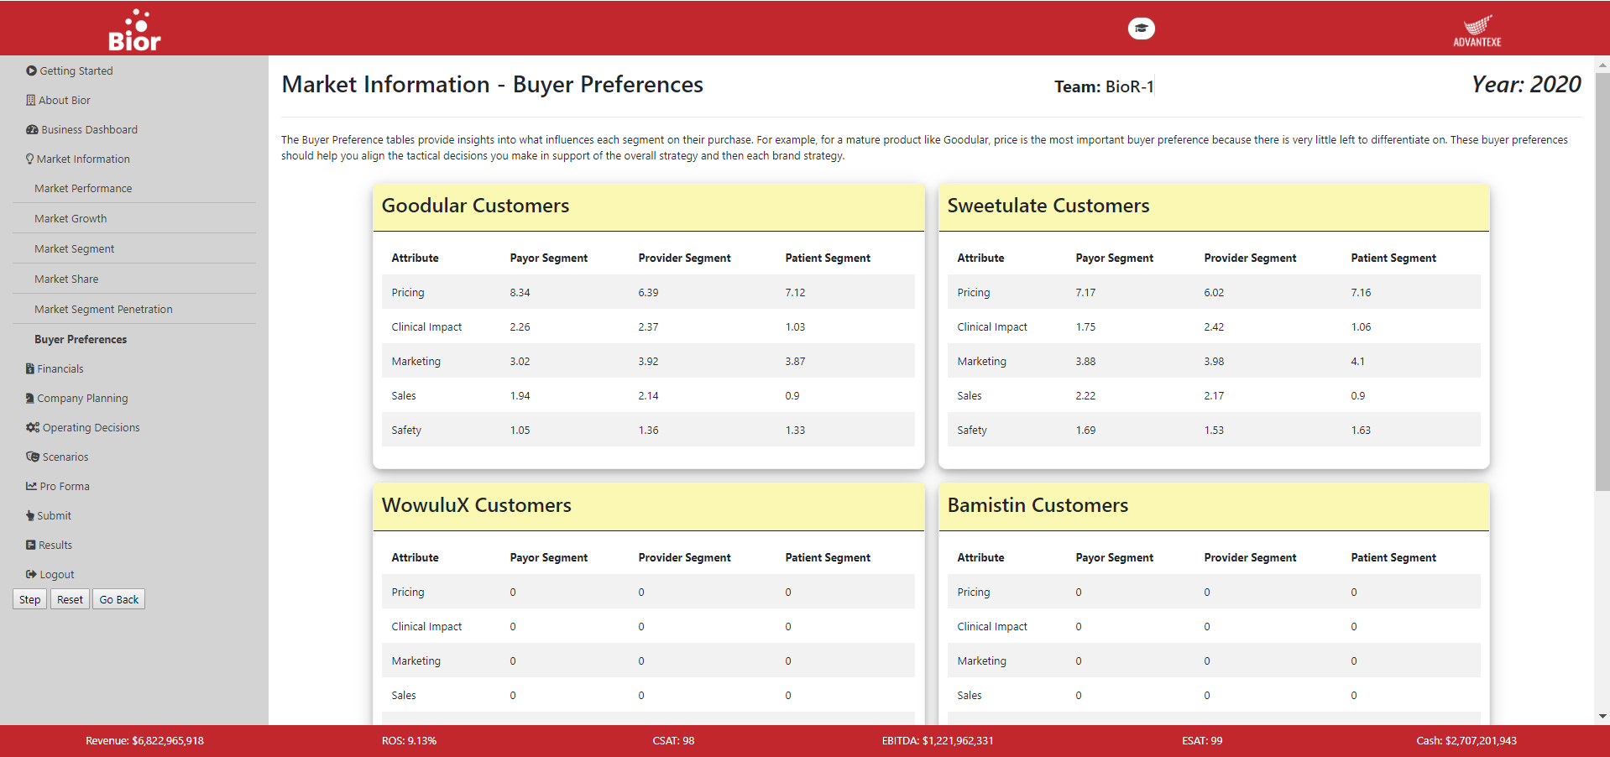Open Results page
Screen dimensions: 1610x757
(x=55, y=545)
